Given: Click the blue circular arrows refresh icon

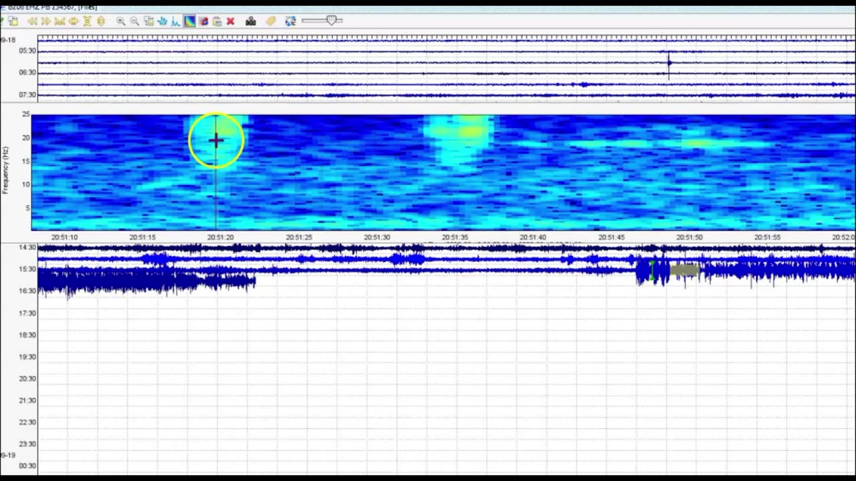Looking at the screenshot, I should point(290,21).
